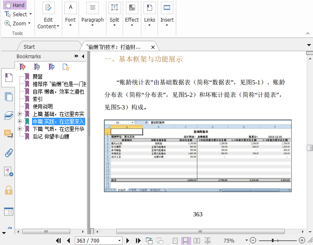Expand the 下篇 气质 bookmark node
This screenshot has width=313, height=245.
click(x=20, y=129)
